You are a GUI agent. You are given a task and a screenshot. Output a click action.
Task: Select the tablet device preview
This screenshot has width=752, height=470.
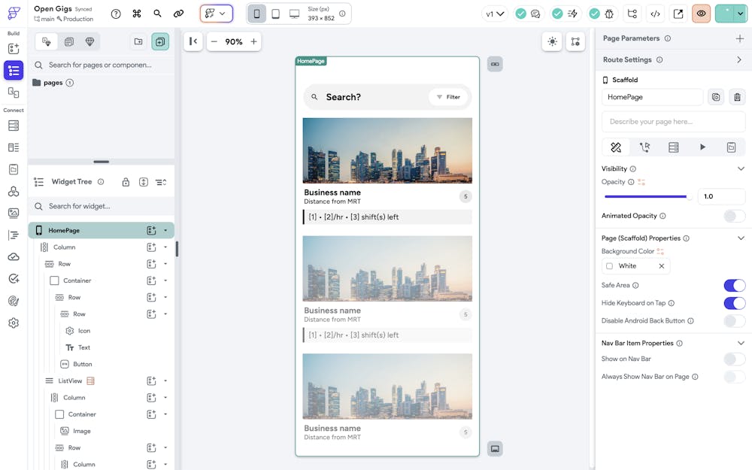click(x=276, y=14)
